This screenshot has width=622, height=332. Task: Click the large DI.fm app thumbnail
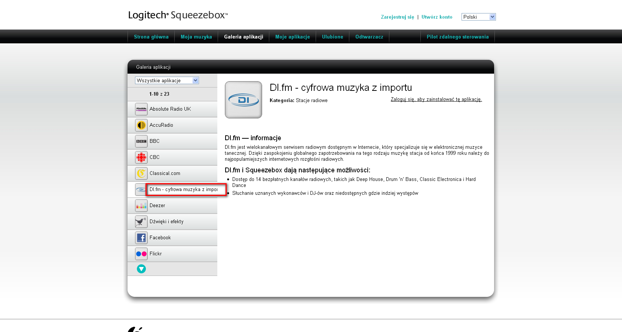(x=243, y=100)
